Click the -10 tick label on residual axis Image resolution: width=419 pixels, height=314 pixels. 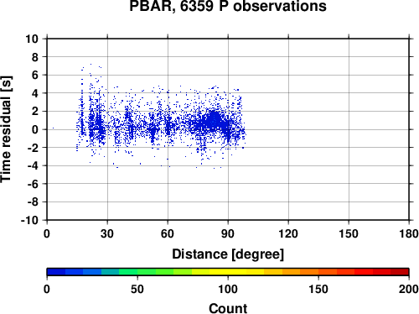(x=29, y=220)
